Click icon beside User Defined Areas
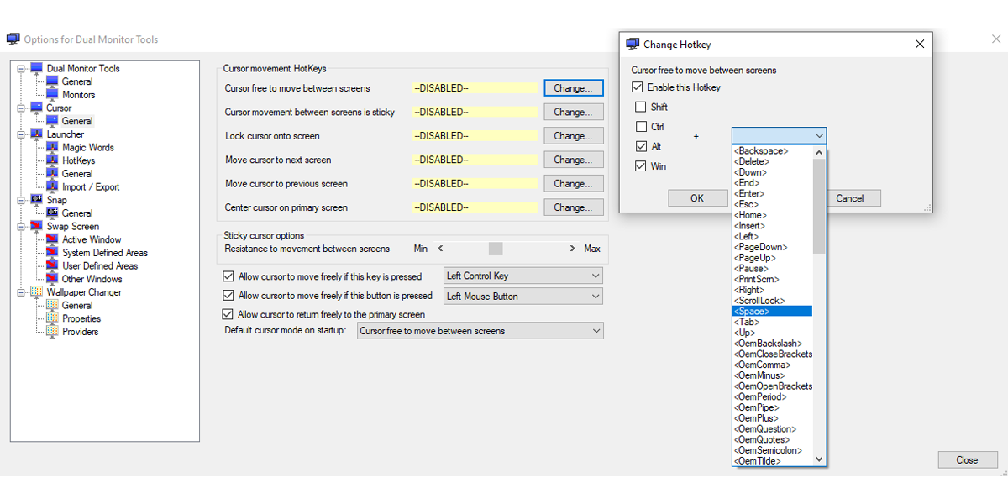This screenshot has width=1008, height=504. coord(52,265)
